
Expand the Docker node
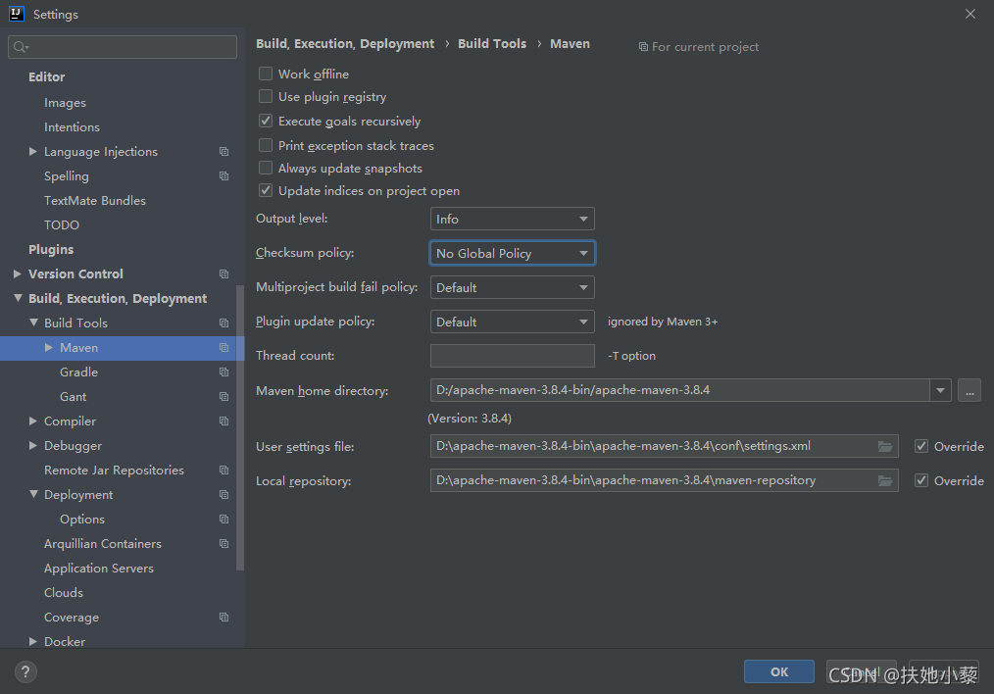click(x=33, y=641)
